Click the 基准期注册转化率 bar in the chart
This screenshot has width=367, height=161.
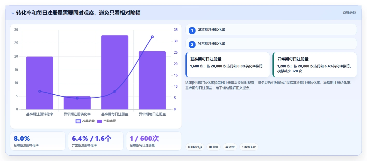[x=40, y=83]
